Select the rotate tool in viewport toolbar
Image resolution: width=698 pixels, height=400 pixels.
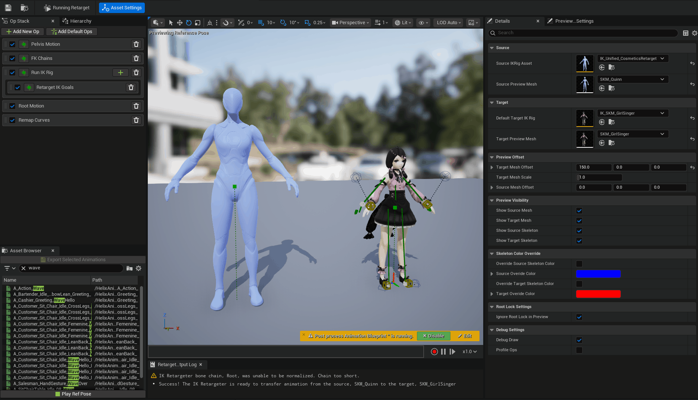tap(189, 23)
